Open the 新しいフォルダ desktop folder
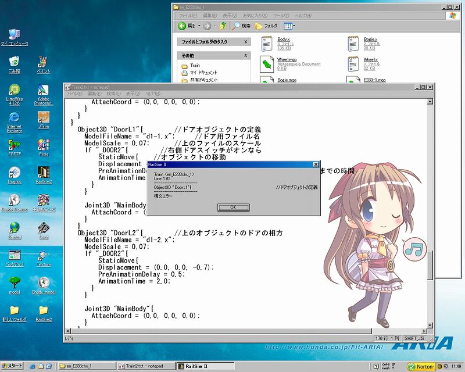The width and height of the screenshot is (465, 372). coord(14,313)
